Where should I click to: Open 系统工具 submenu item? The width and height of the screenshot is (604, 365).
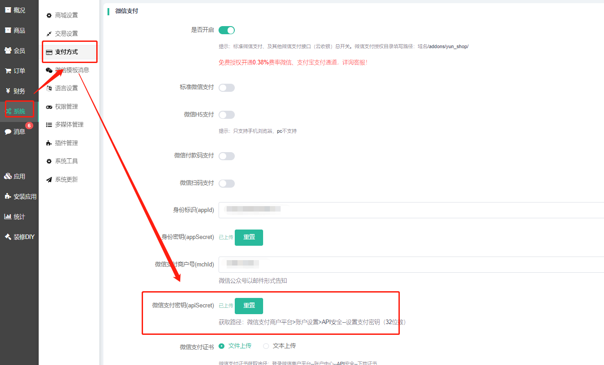pos(66,161)
